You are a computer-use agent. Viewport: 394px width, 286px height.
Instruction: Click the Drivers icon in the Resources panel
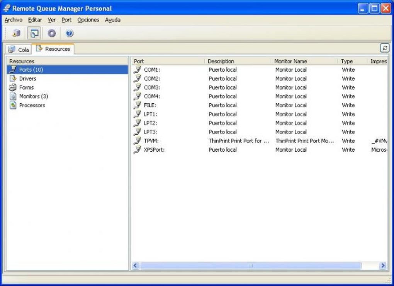click(x=13, y=79)
